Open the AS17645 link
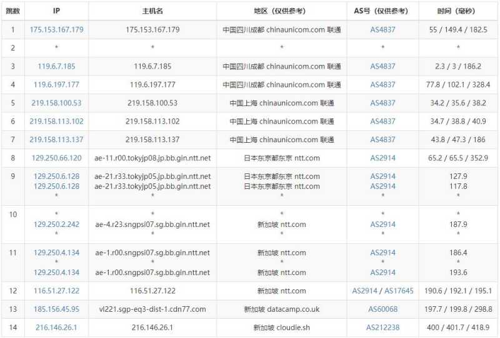This screenshot has width=500, height=338. click(399, 291)
